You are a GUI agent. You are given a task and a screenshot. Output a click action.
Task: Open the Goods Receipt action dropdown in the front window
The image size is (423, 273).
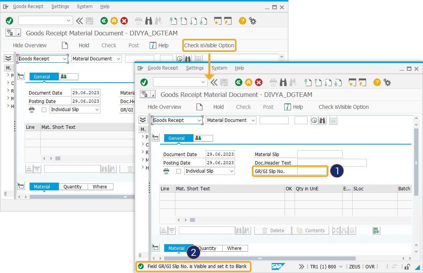[x=199, y=120]
